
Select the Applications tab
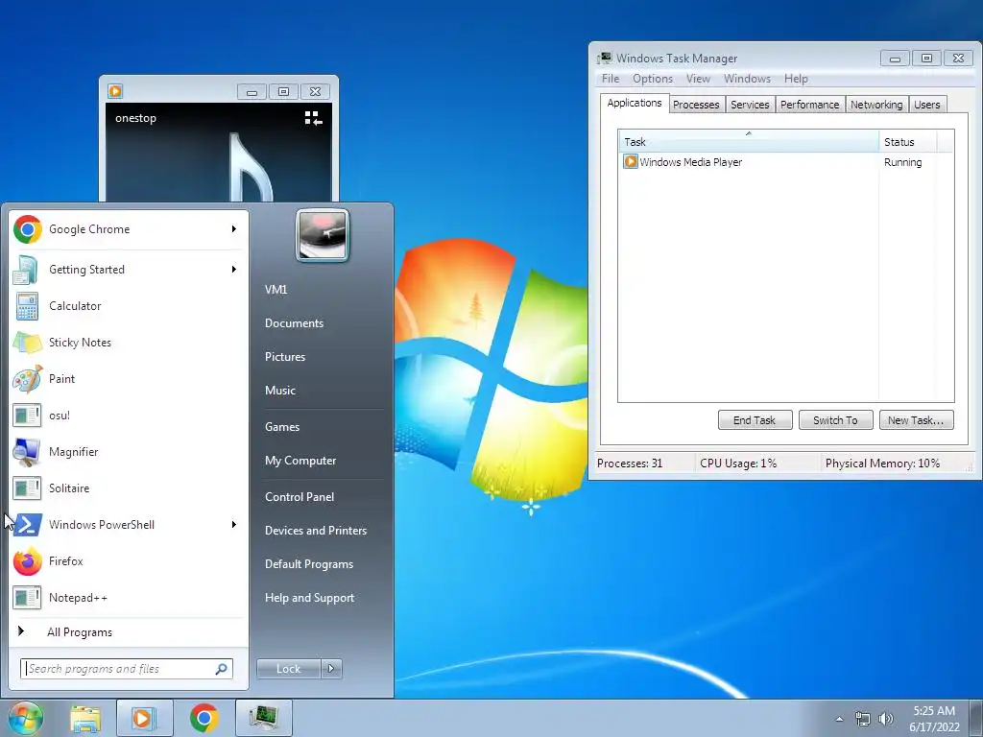pos(634,104)
